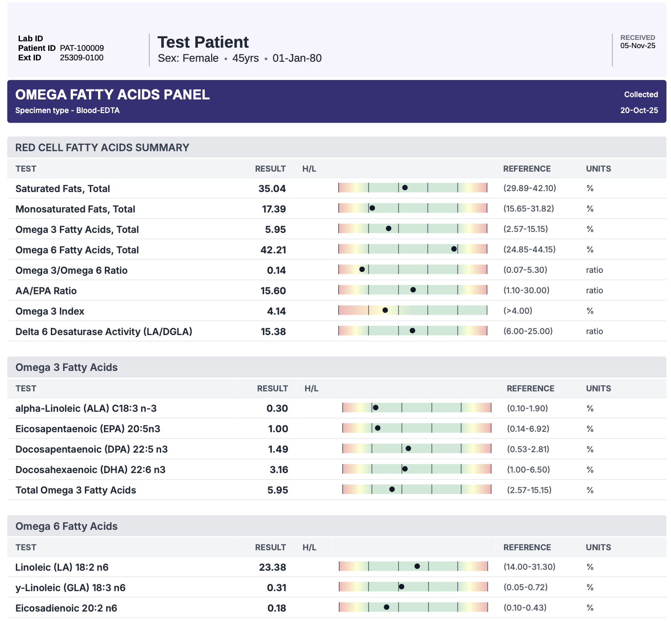Click the Monosaturated Fats reference range text
The width and height of the screenshot is (671, 622).
[x=528, y=208]
